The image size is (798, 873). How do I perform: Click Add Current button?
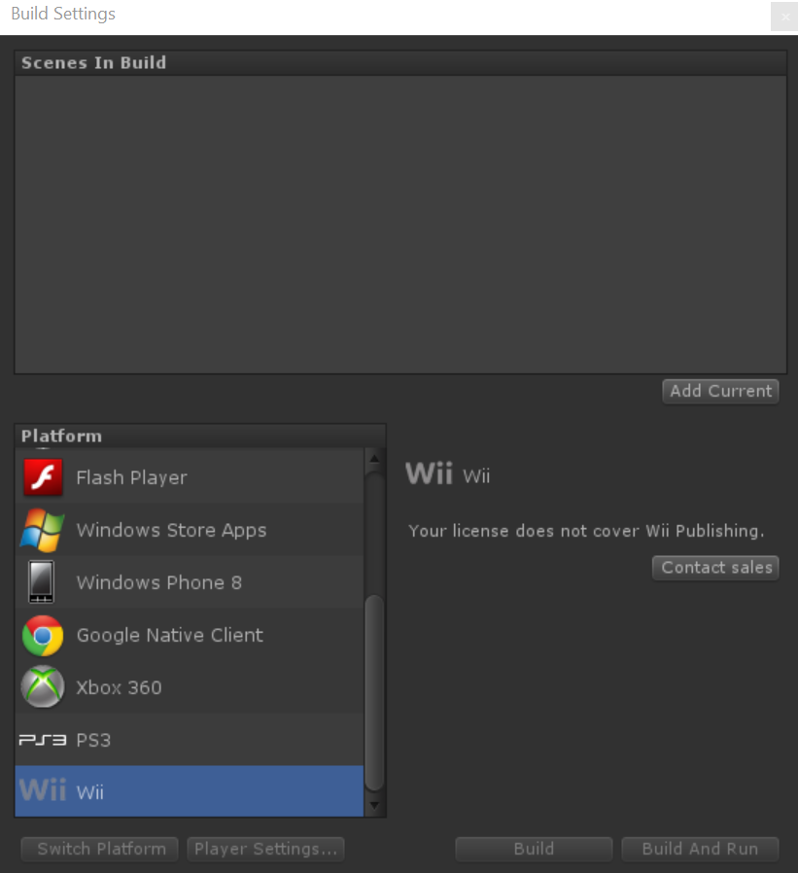(720, 392)
